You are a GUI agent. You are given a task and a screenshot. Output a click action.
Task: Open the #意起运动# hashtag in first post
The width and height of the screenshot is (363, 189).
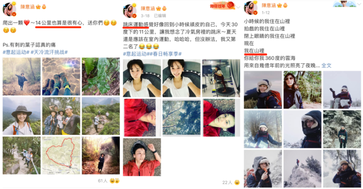click(16, 52)
